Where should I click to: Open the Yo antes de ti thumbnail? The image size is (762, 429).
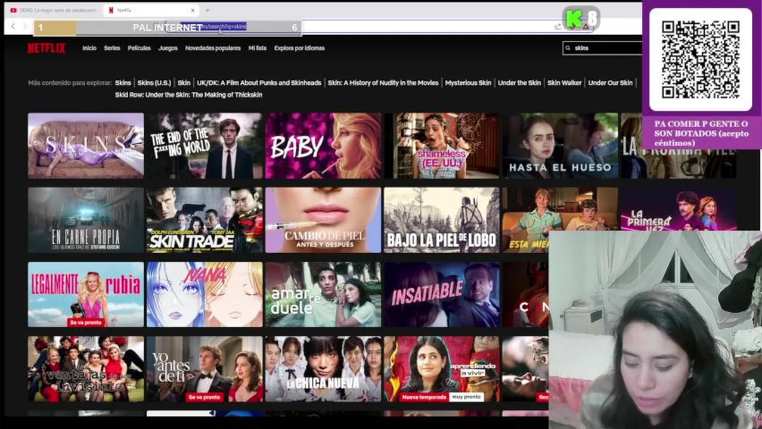point(205,369)
